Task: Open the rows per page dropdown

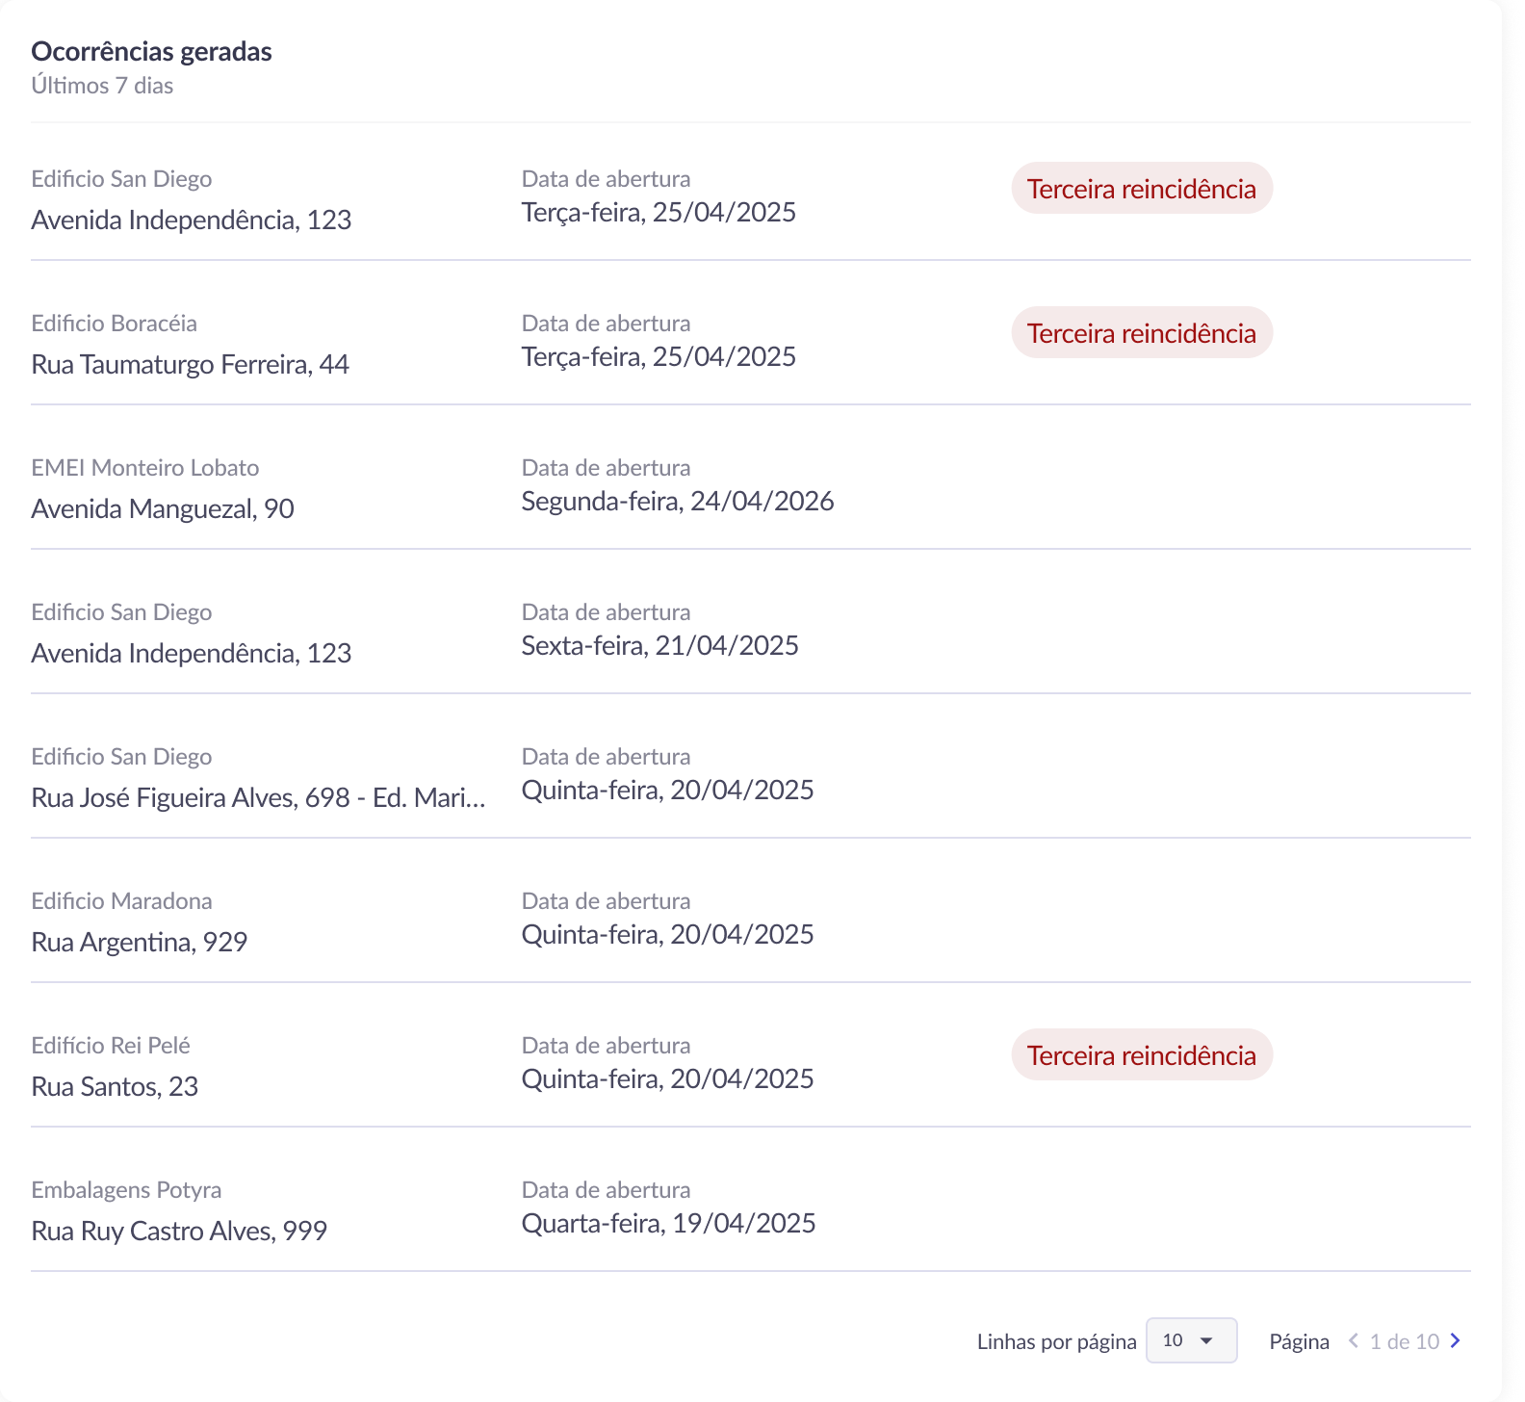Action: tap(1191, 1340)
